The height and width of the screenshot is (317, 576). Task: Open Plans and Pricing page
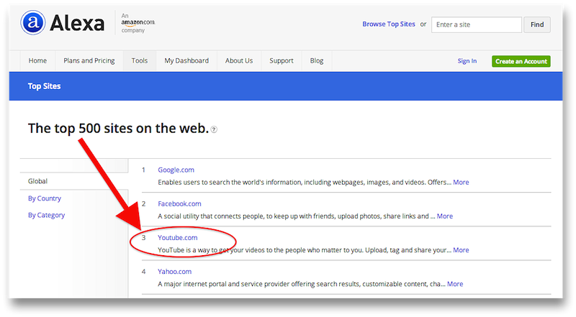point(89,60)
